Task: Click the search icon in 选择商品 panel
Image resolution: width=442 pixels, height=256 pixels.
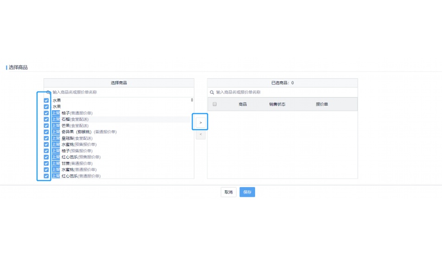Action: pyautogui.click(x=48, y=92)
